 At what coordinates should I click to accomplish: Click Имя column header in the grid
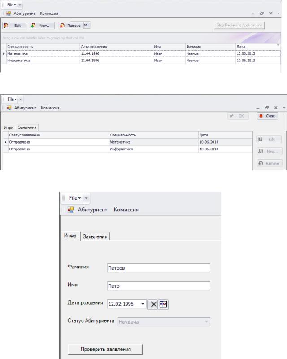coord(169,47)
